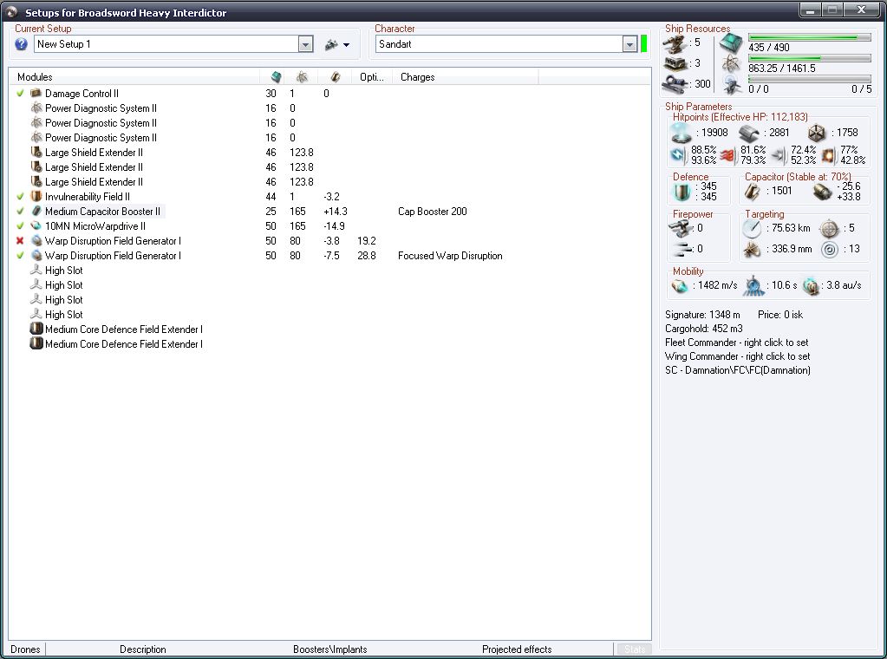
Task: Open the Drones tab
Action: (25, 649)
